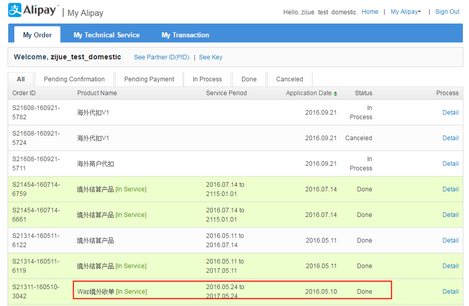Select order ID S21608-160921-5711
Image resolution: width=469 pixels, height=306 pixels.
36,164
